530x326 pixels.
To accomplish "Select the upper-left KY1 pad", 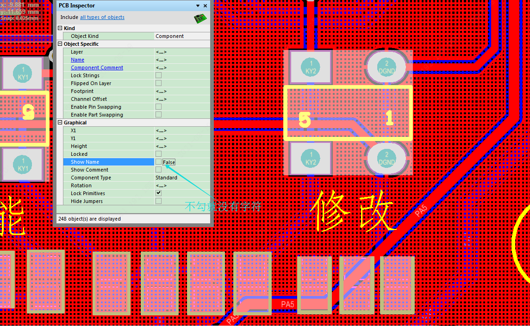I will (x=23, y=74).
